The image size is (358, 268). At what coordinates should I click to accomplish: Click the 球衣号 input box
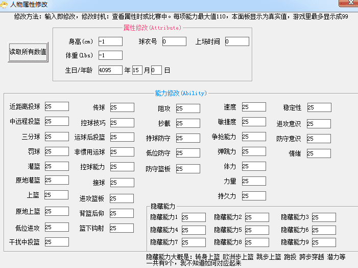pos(174,41)
